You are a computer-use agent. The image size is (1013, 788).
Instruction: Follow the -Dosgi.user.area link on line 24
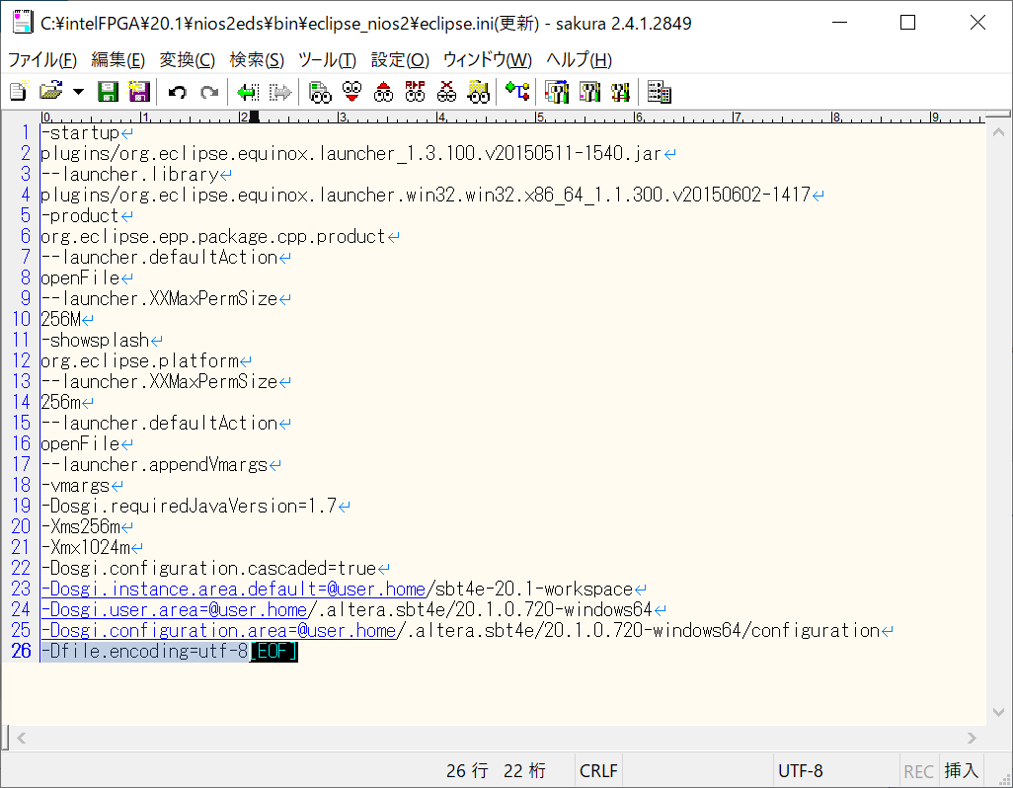pyautogui.click(x=174, y=609)
